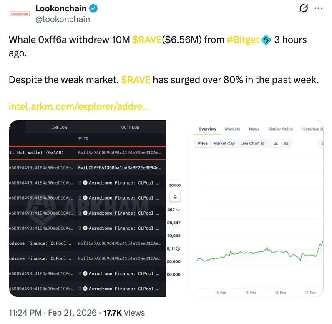Screen dimensions: 332x324
Task: Open the three-dot more options menu
Action: click(x=318, y=8)
